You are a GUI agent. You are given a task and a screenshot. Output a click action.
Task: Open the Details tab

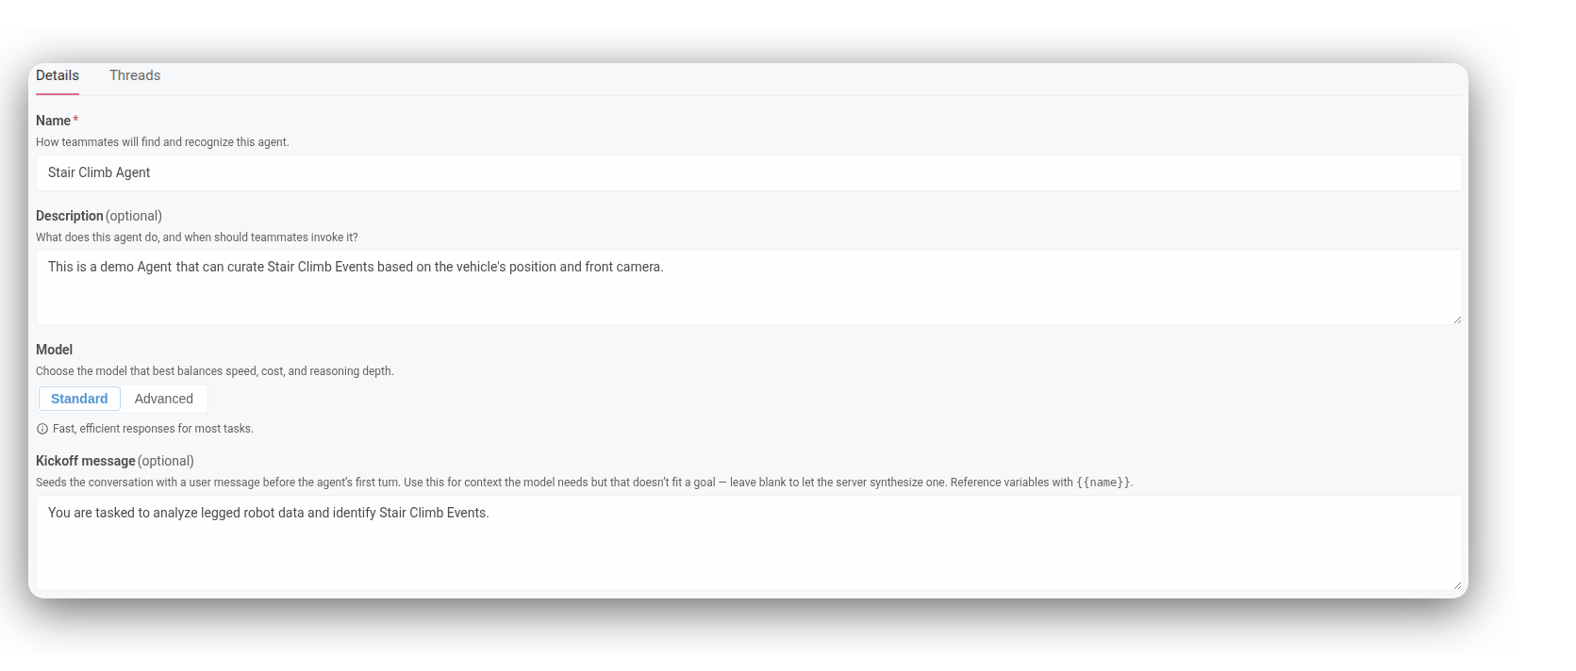(58, 75)
